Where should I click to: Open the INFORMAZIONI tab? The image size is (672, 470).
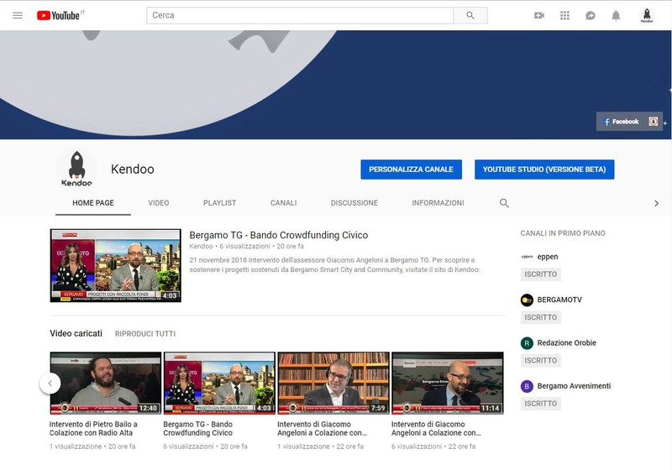click(x=438, y=203)
